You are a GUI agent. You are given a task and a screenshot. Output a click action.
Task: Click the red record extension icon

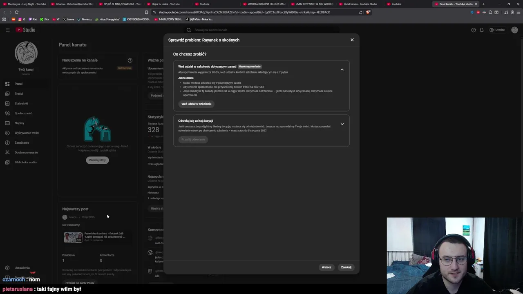click(478, 12)
